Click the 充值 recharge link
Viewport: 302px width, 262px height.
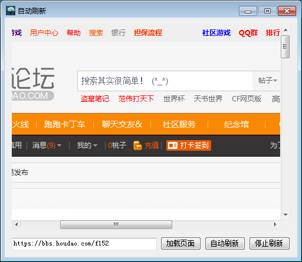pos(152,145)
